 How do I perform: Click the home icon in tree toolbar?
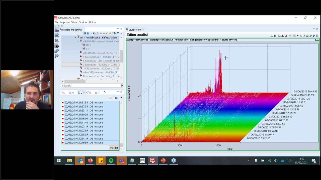(98, 33)
